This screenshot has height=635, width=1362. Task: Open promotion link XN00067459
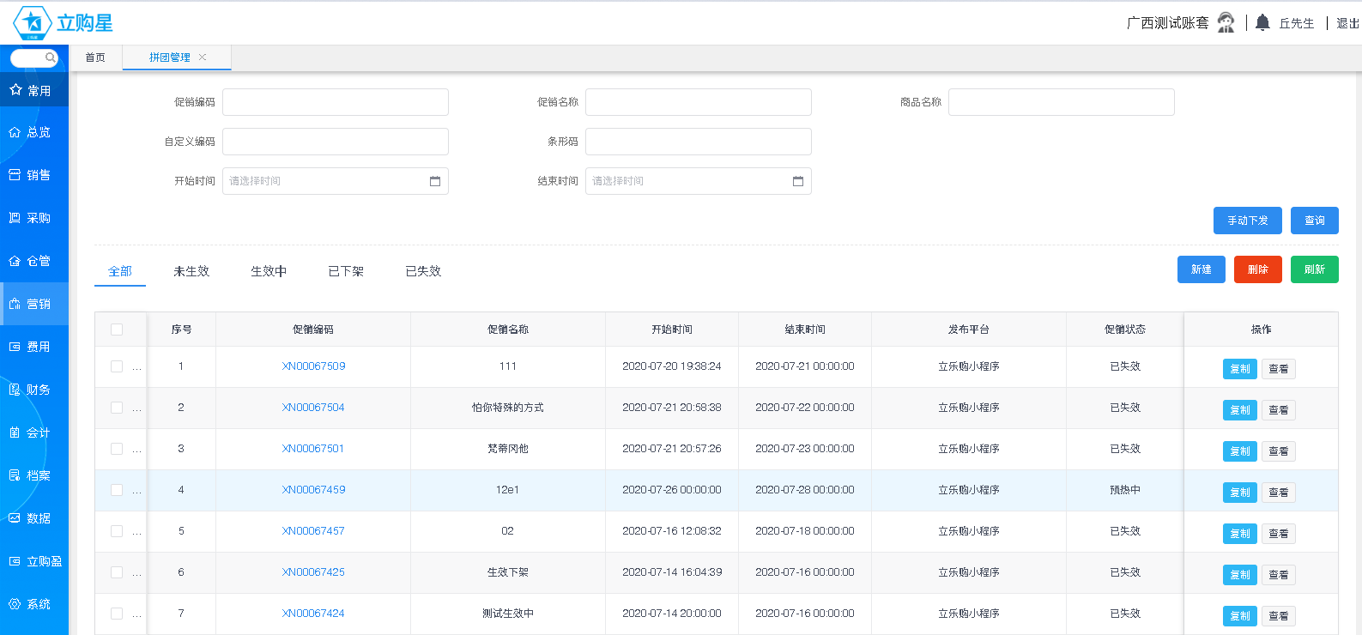tap(313, 490)
